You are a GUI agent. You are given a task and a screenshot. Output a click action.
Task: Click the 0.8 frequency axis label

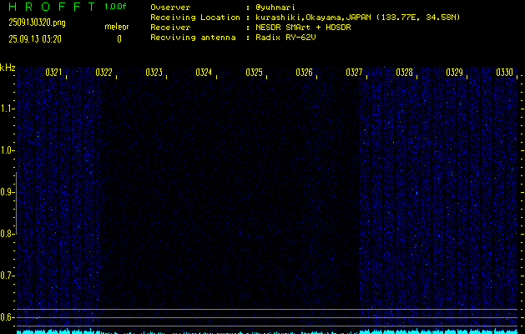click(7, 234)
